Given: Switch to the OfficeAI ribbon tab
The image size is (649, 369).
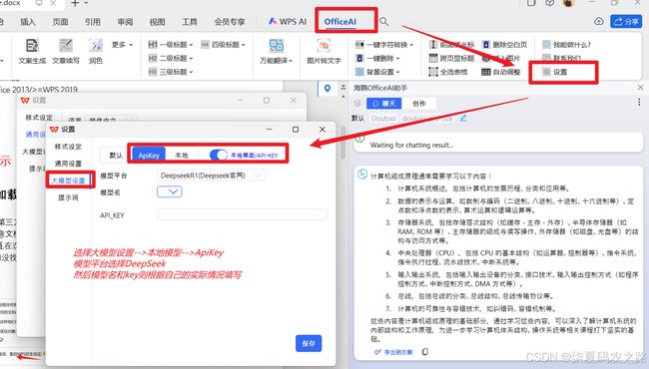Looking at the screenshot, I should point(340,22).
